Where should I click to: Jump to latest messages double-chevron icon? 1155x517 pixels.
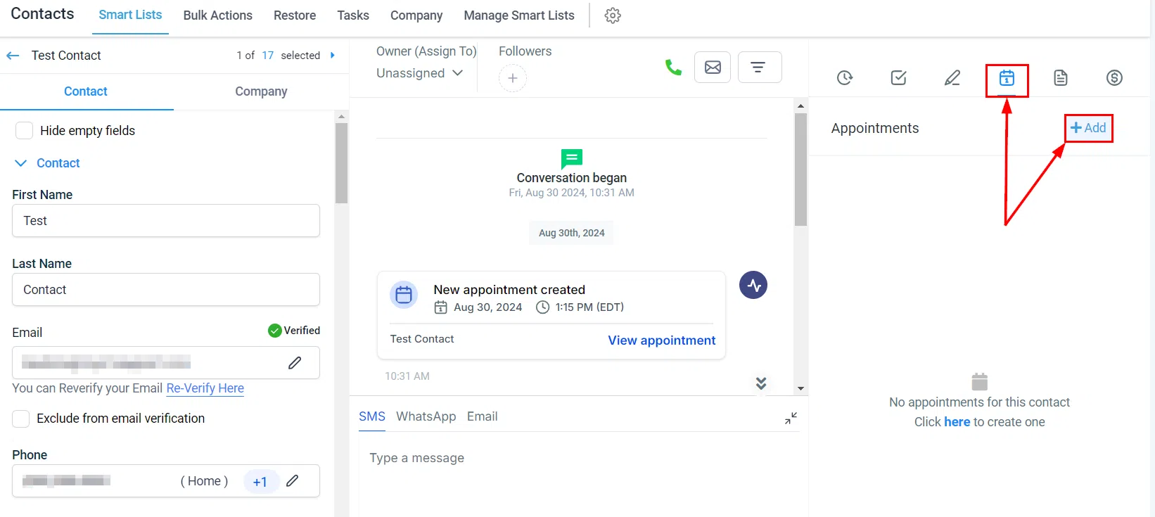coord(761,383)
